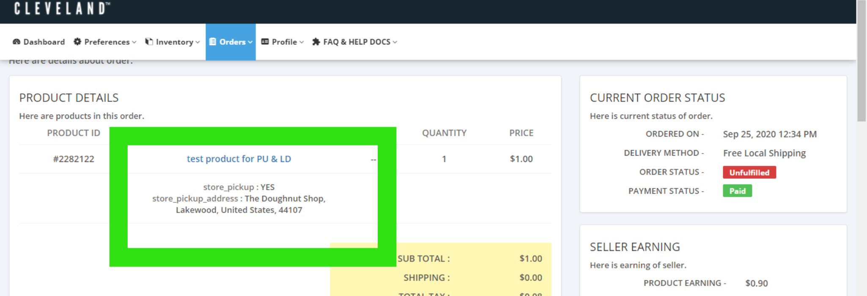Click the Free Local Shipping delivery text
This screenshot has height=296, width=867.
764,153
